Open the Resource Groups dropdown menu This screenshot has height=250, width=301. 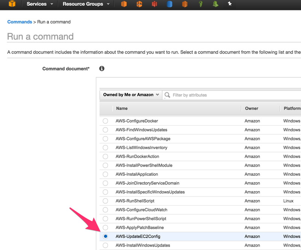86,4
